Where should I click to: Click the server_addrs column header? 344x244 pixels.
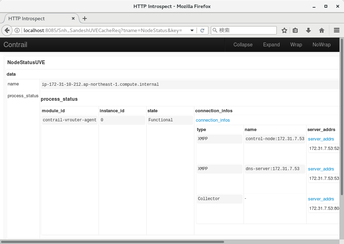click(x=321, y=130)
